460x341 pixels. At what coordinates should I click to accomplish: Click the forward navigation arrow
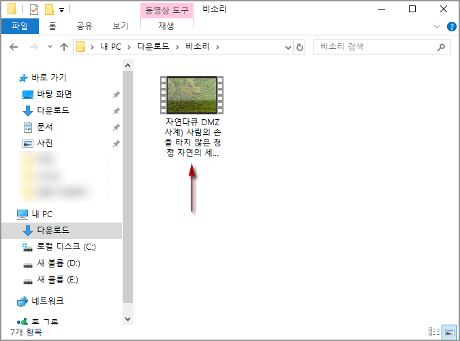(x=34, y=47)
